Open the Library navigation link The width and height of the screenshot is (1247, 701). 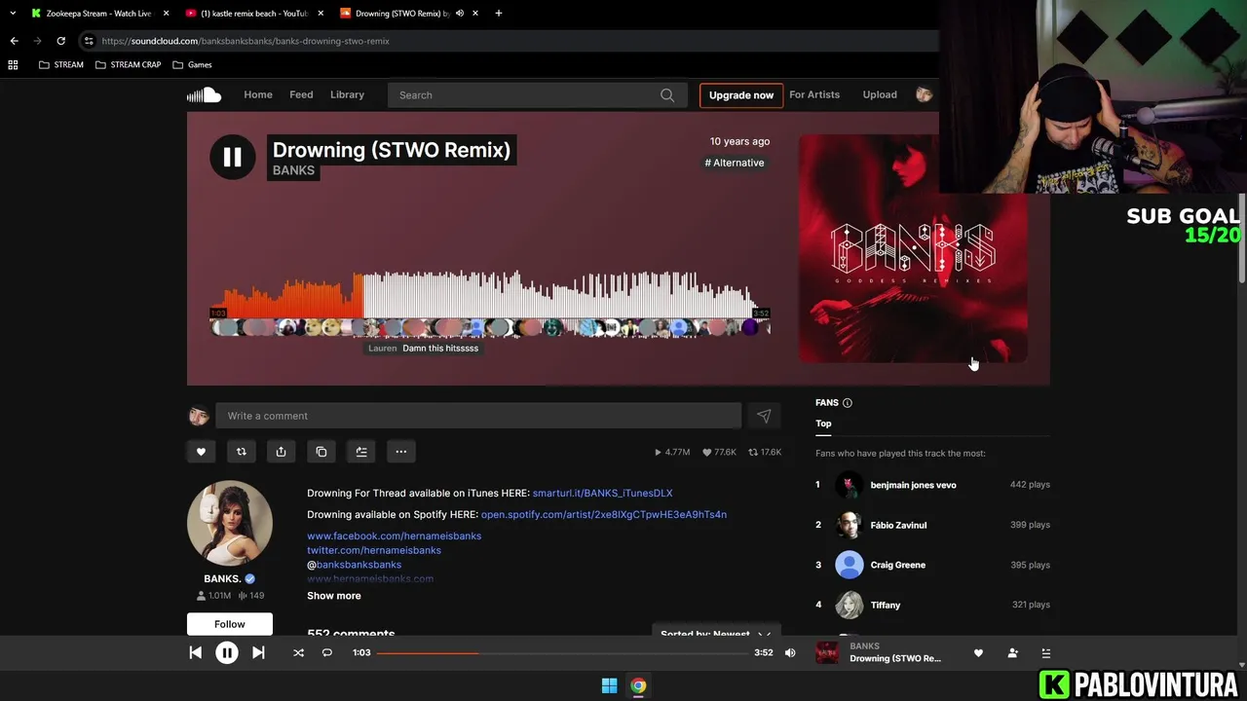[347, 94]
